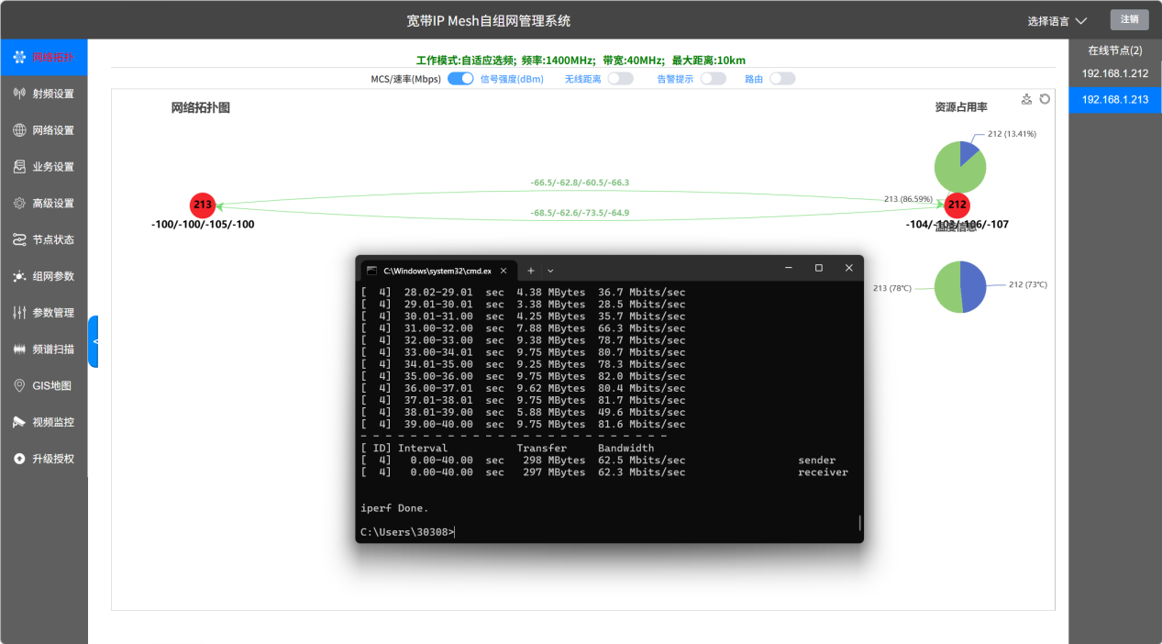Select online node 192.168.1.212

click(x=1115, y=73)
